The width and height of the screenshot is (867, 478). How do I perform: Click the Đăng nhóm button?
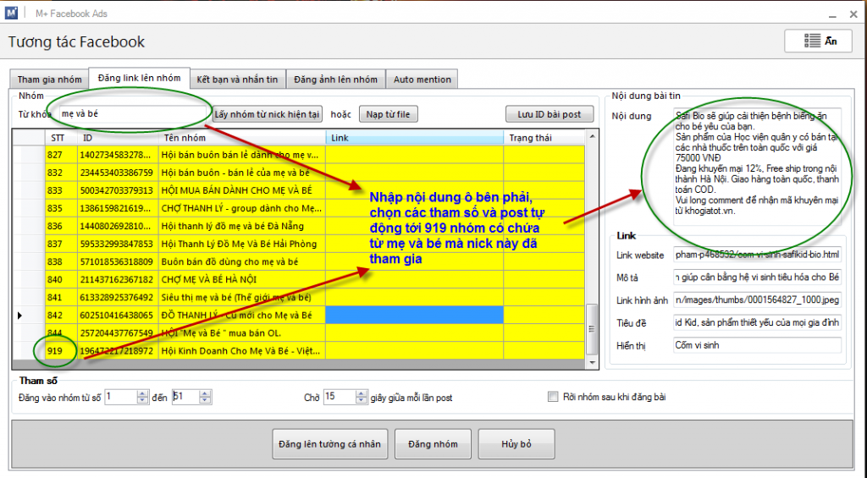[x=433, y=444]
